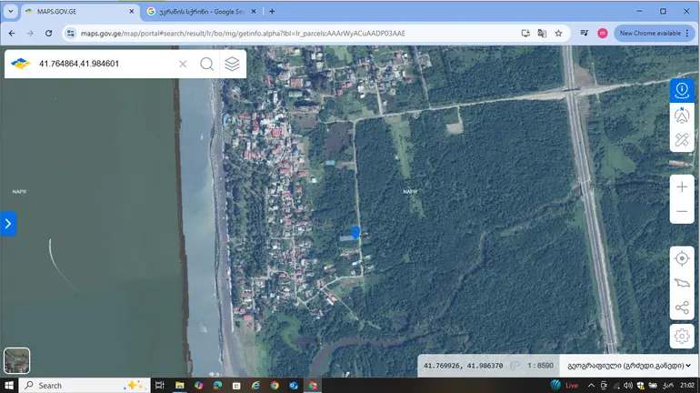
Task: Click the install app icon in address bar
Action: pos(525,33)
